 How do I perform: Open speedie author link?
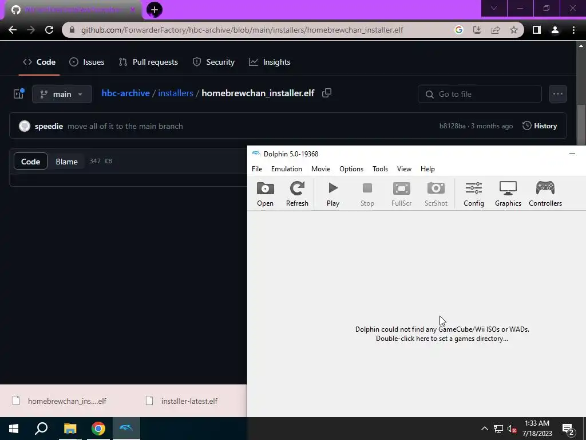(49, 126)
